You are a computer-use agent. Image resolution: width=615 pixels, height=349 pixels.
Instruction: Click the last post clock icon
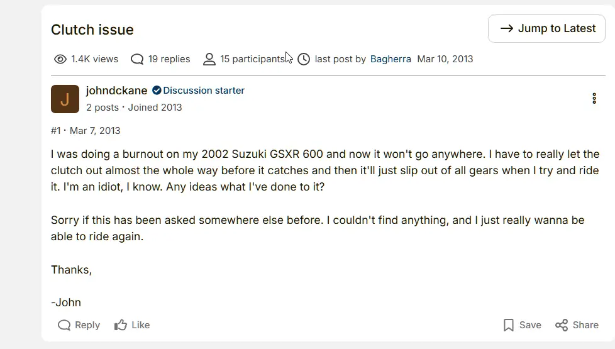304,59
